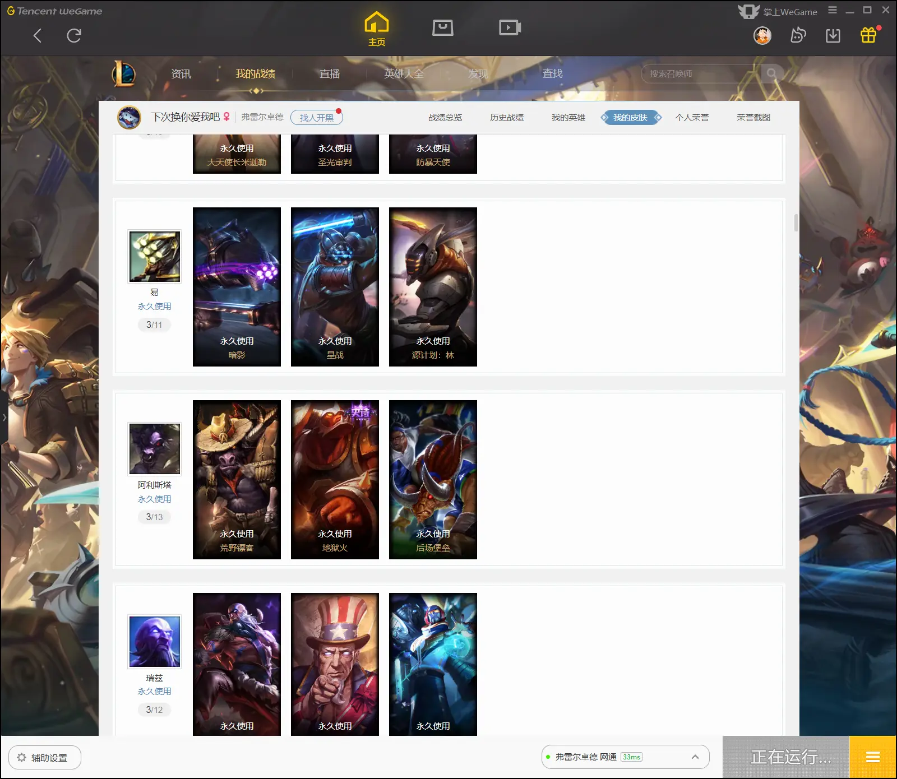Switch to 资讯 tab
897x779 pixels.
tap(181, 74)
